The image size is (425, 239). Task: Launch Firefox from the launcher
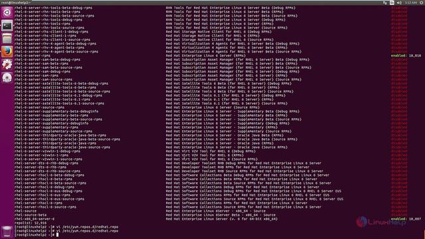(7, 52)
